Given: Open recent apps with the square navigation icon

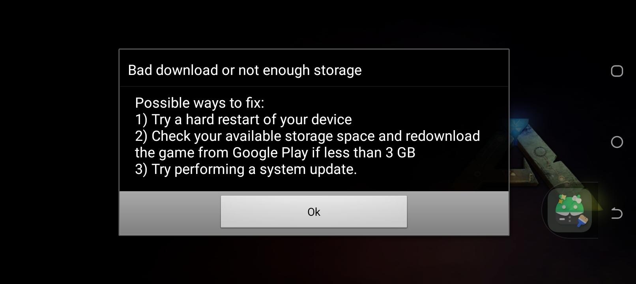Looking at the screenshot, I should coord(617,71).
